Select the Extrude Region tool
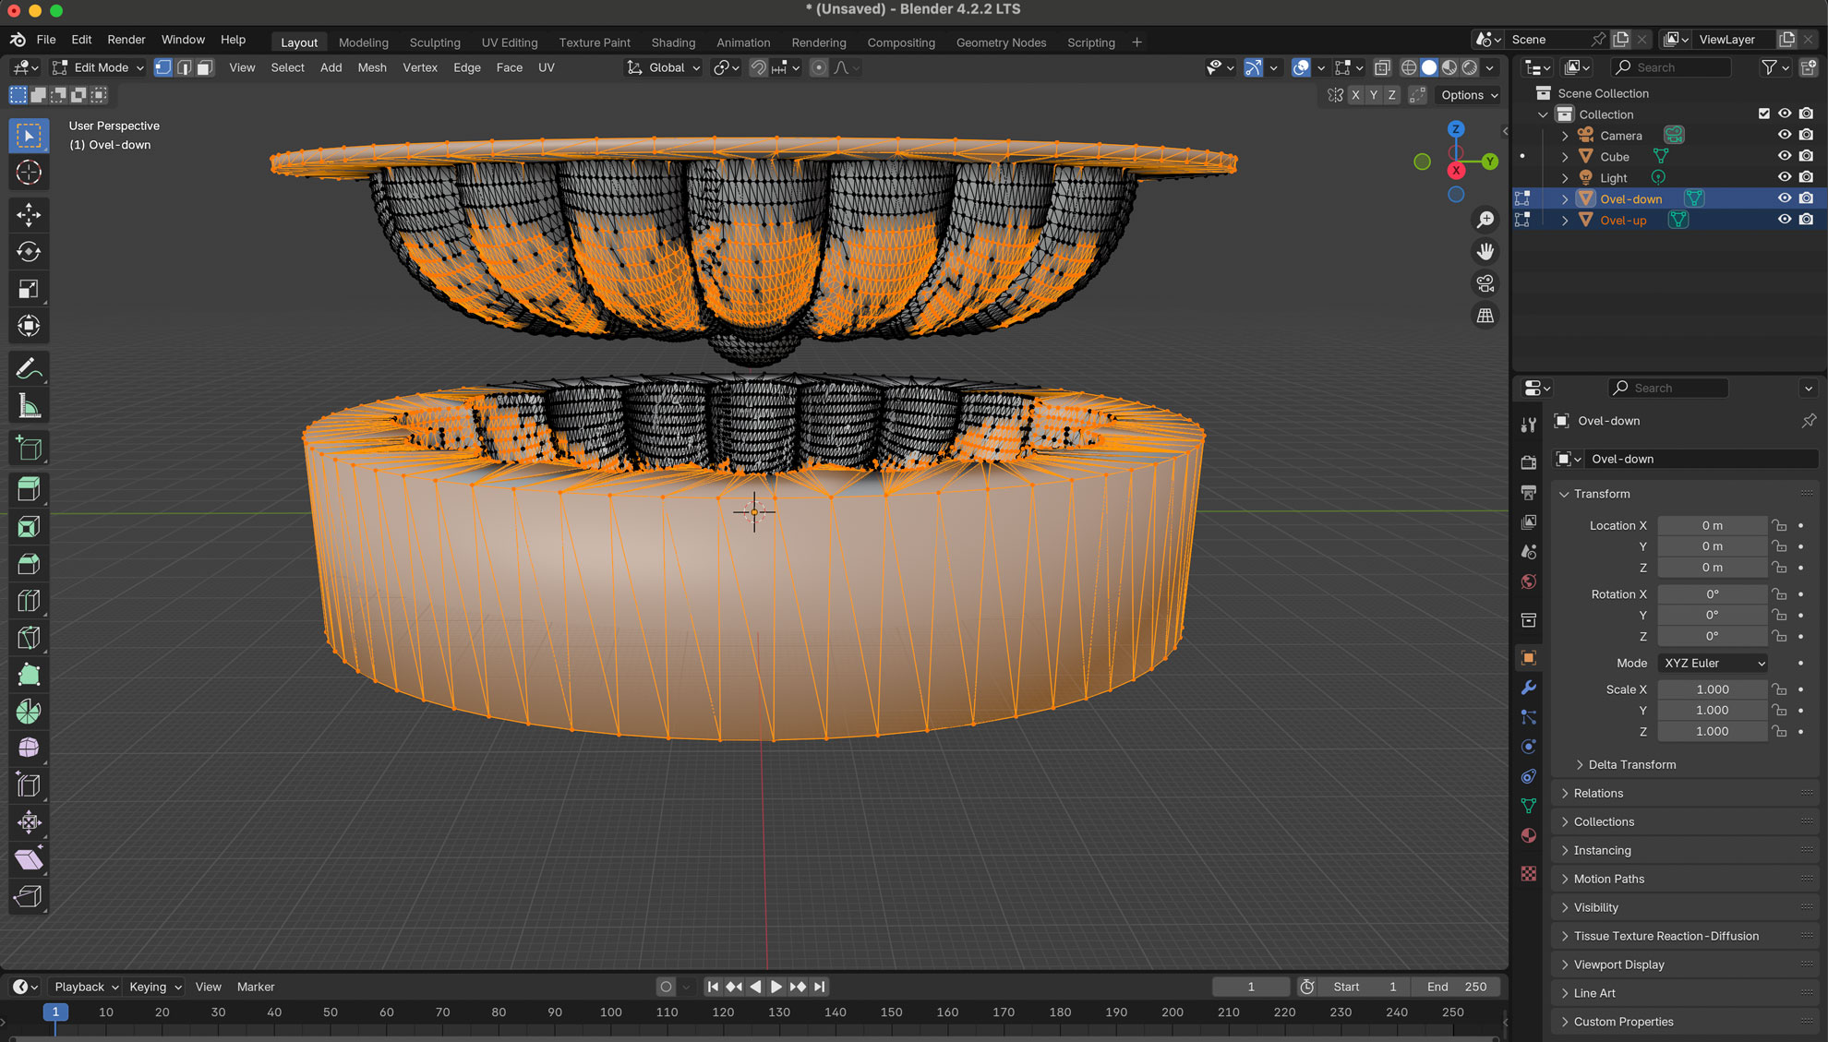Viewport: 1828px width, 1042px height. pos(29,490)
